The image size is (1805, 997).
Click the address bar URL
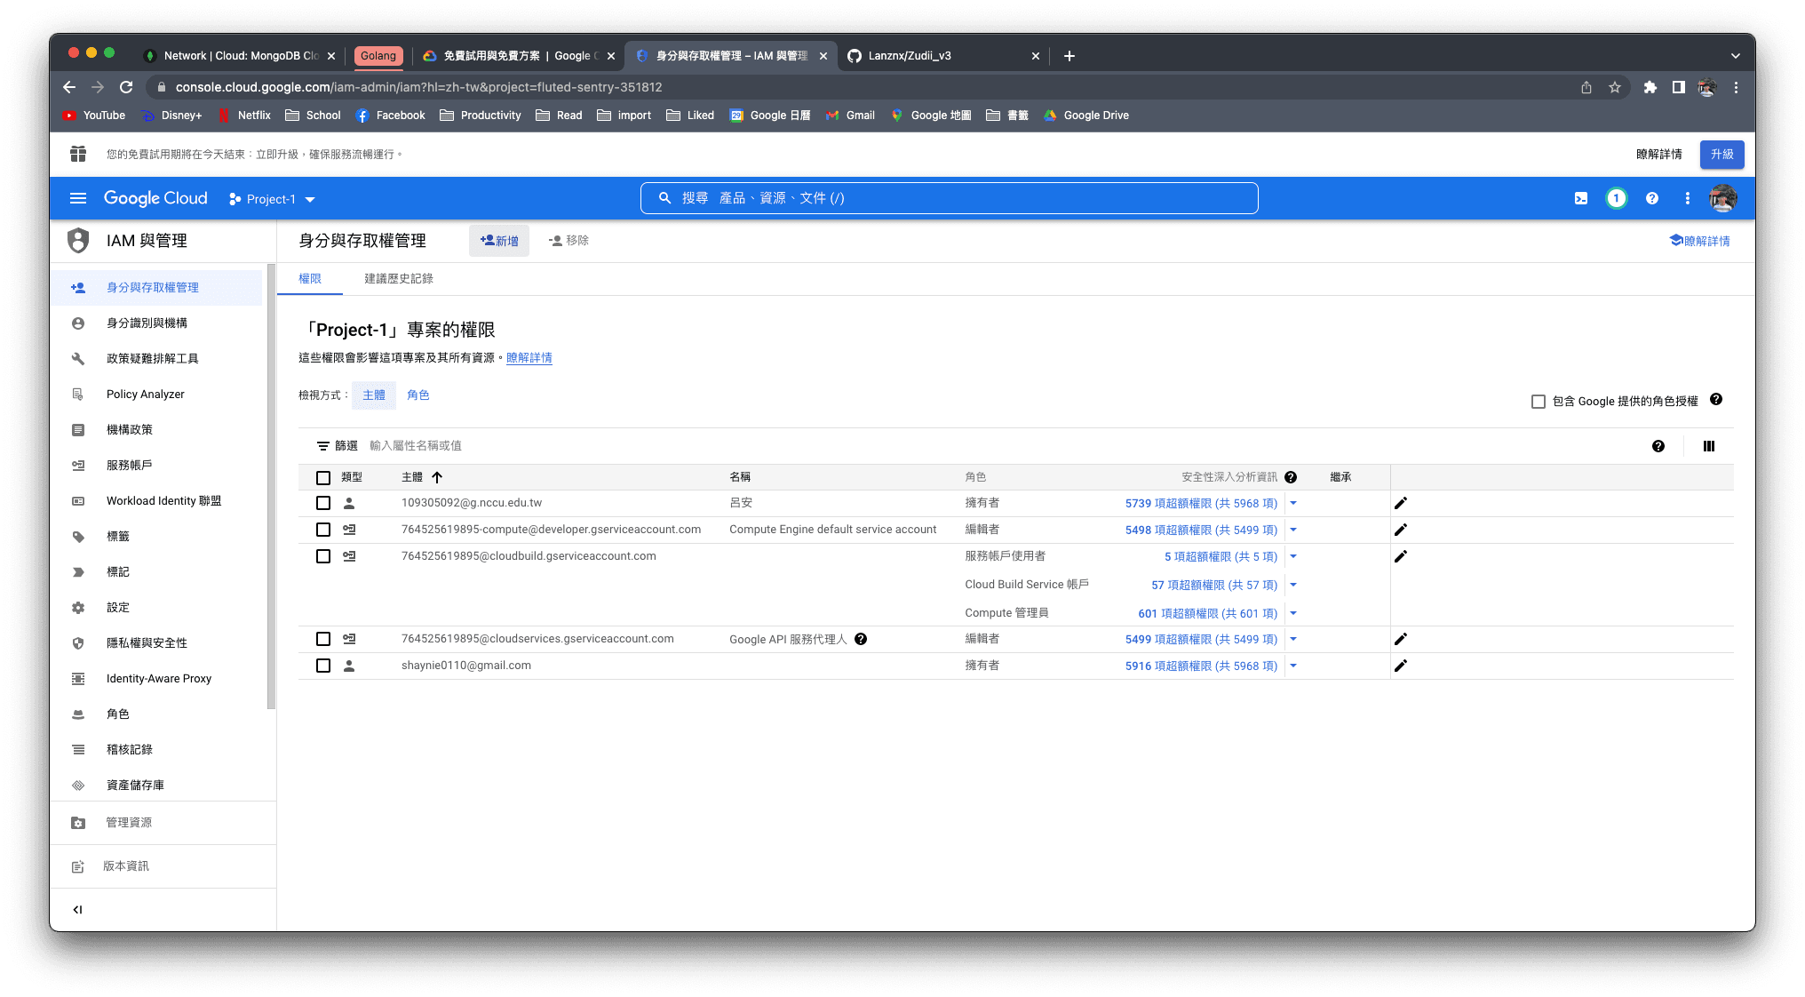point(418,87)
